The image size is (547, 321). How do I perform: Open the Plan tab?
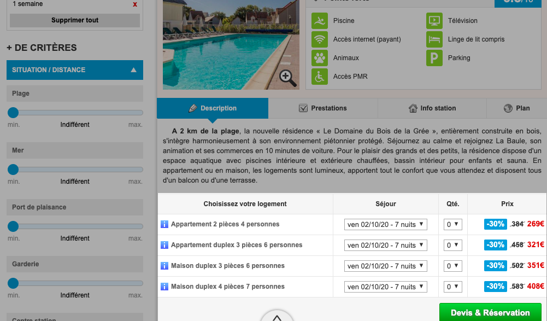tap(517, 108)
